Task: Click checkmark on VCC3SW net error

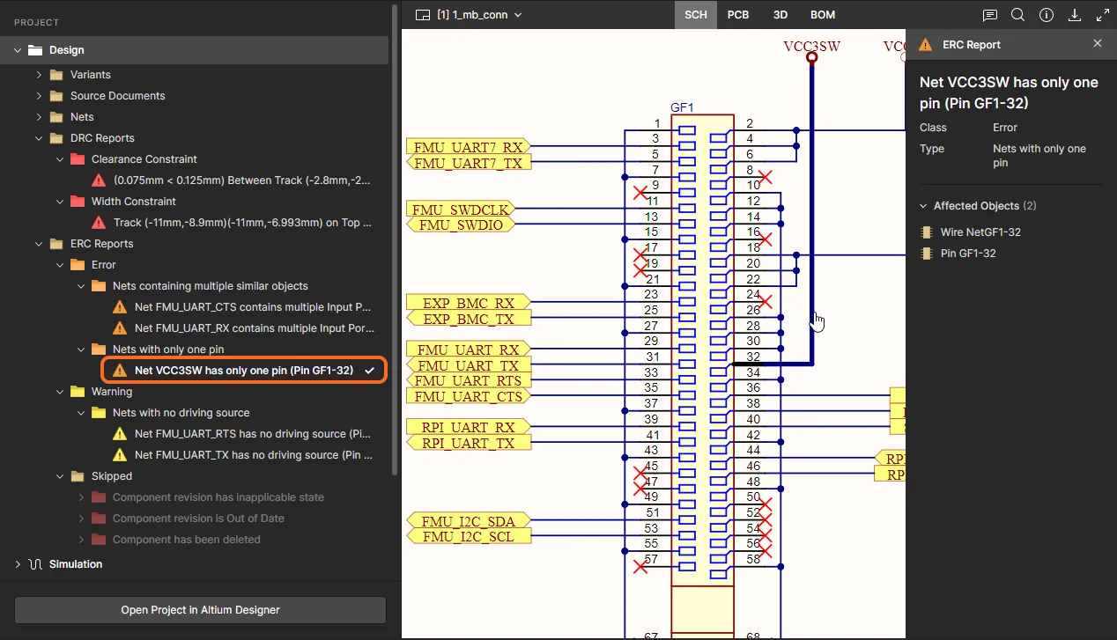Action: click(x=370, y=371)
